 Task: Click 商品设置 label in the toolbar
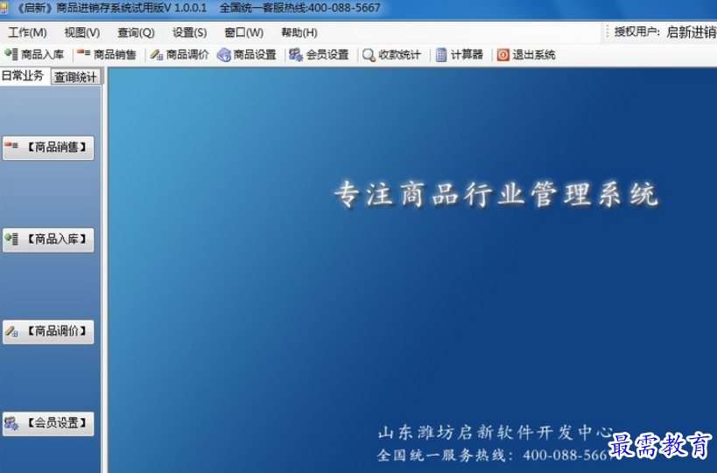coord(255,55)
